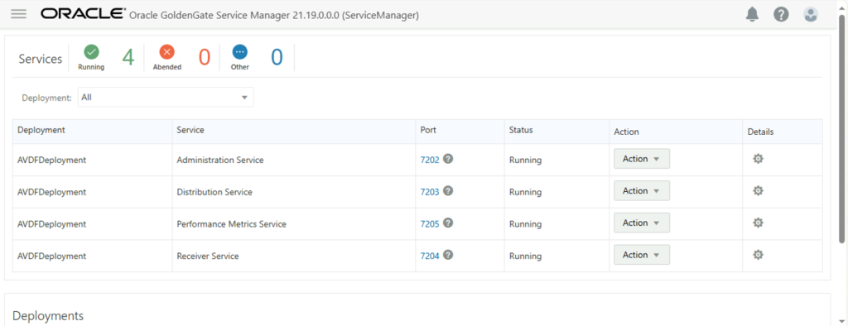Open details gear for Performance Metrics Service

(759, 223)
